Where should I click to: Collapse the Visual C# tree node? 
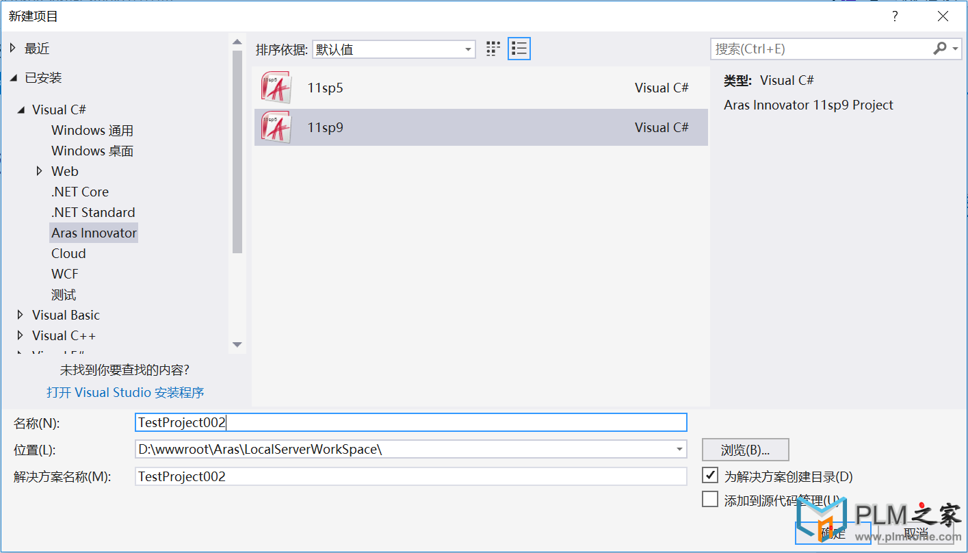pos(21,110)
